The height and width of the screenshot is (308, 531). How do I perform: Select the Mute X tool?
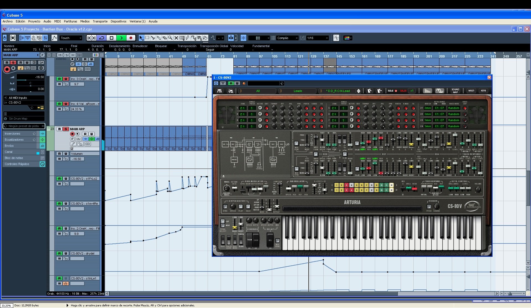tap(176, 38)
